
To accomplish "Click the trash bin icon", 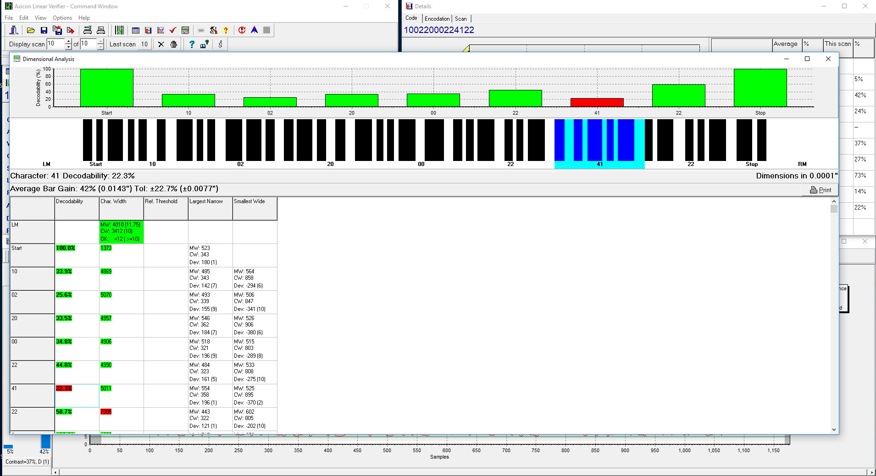I will (174, 44).
